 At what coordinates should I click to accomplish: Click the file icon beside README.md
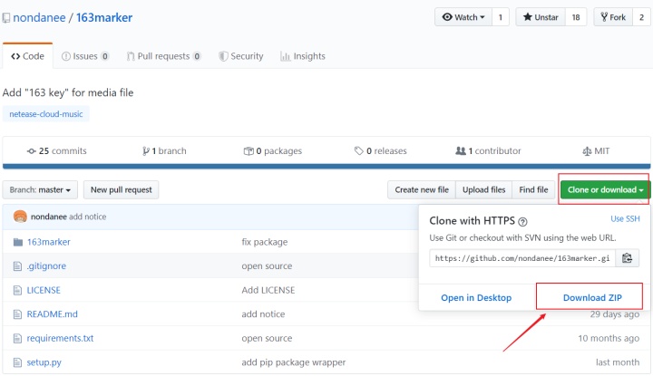17,314
